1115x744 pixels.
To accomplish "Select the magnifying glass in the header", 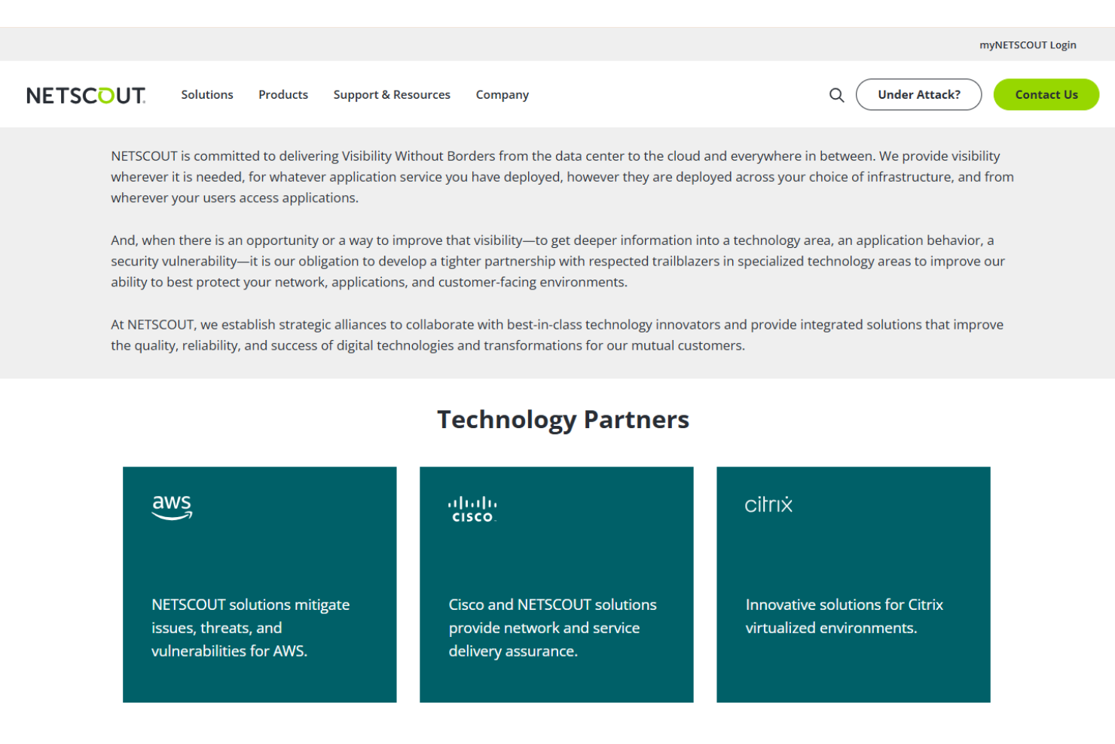I will point(836,94).
